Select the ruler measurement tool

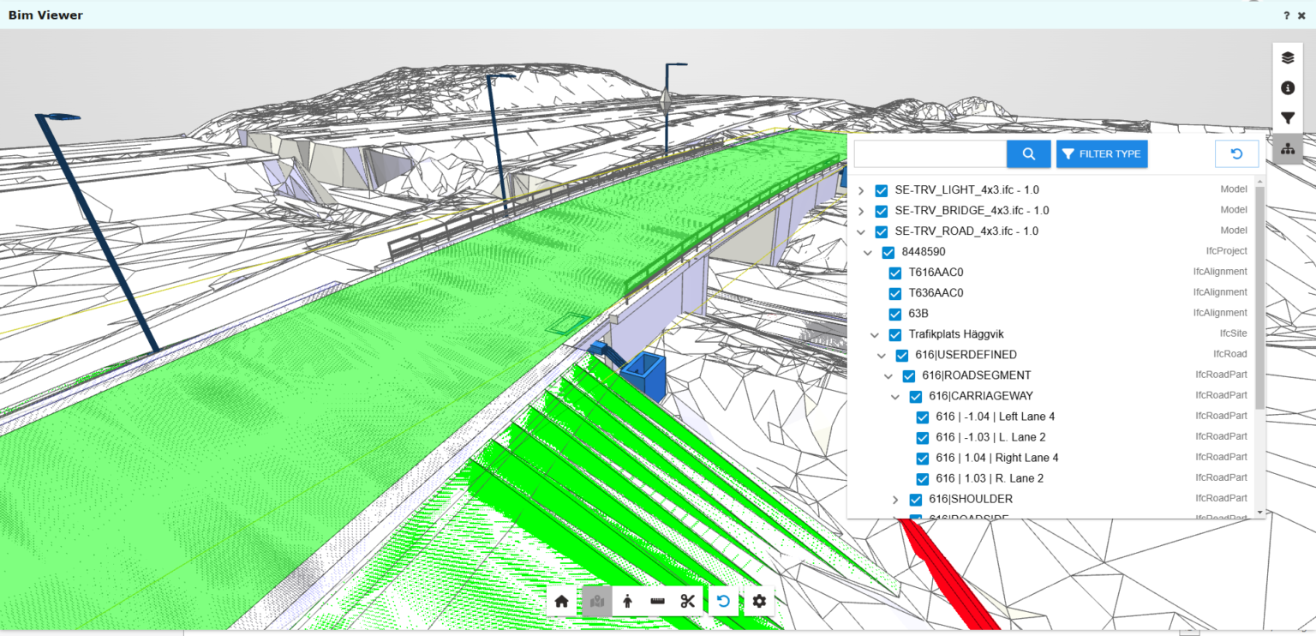click(x=658, y=601)
